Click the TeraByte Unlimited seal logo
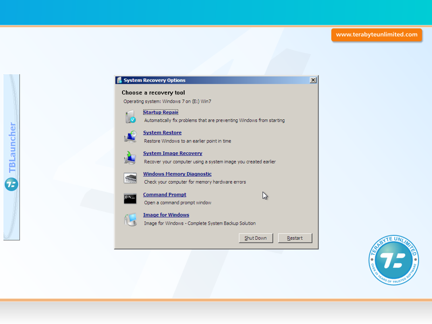432x324 pixels. (394, 260)
